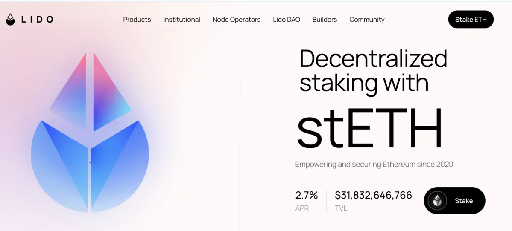
Task: Open the Community menu item
Action: 366,20
